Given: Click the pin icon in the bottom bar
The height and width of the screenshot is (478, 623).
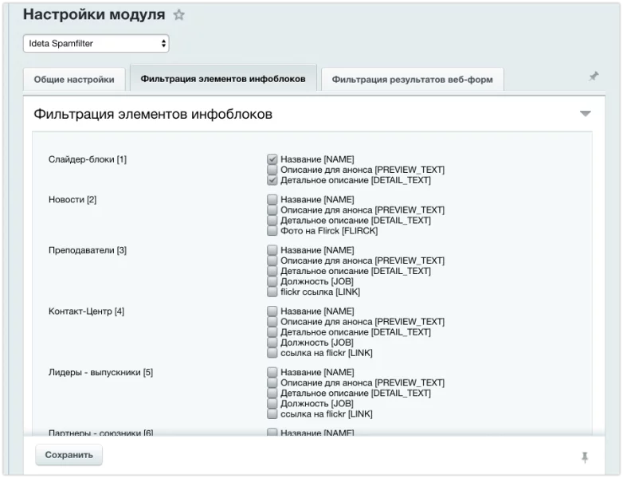Looking at the screenshot, I should 585,456.
